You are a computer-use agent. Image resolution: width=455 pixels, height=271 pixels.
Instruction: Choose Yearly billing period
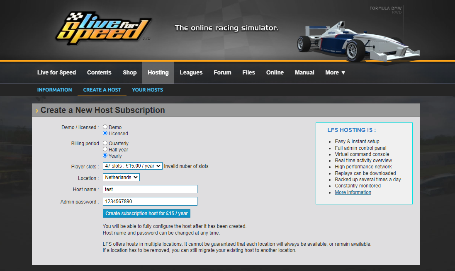tap(105, 156)
